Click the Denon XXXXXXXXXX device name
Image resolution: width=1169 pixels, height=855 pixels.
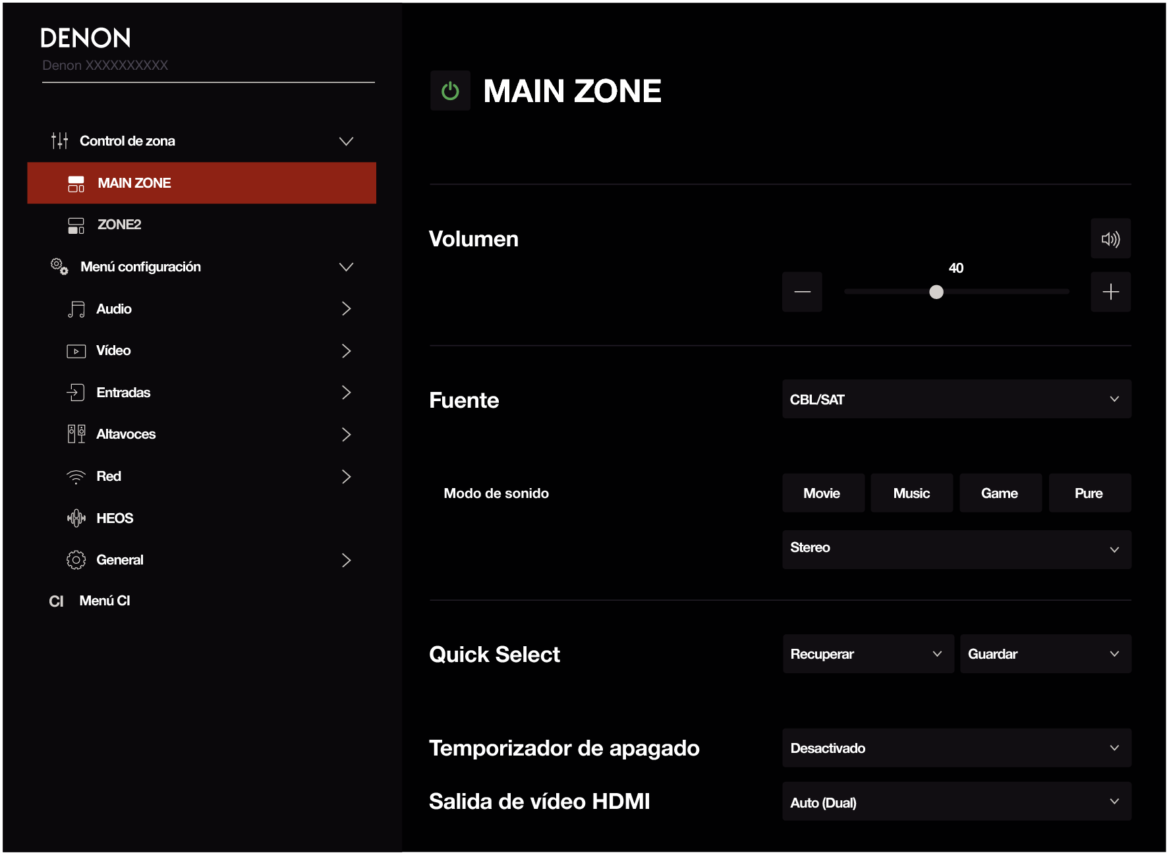coord(105,65)
